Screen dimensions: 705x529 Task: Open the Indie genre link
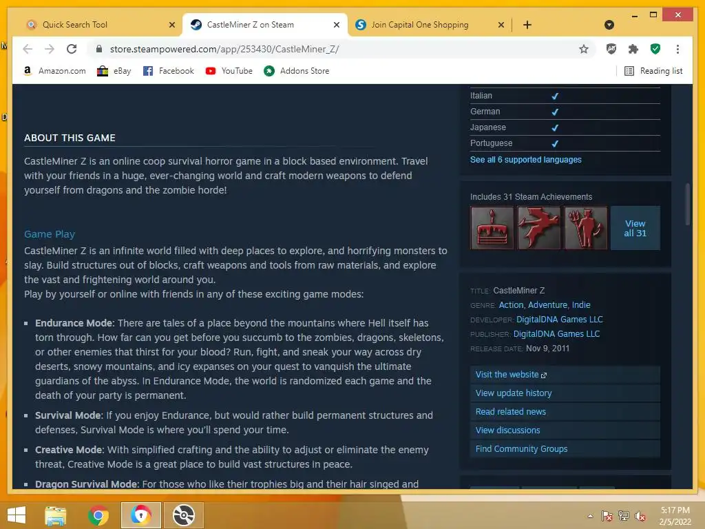[x=581, y=305]
